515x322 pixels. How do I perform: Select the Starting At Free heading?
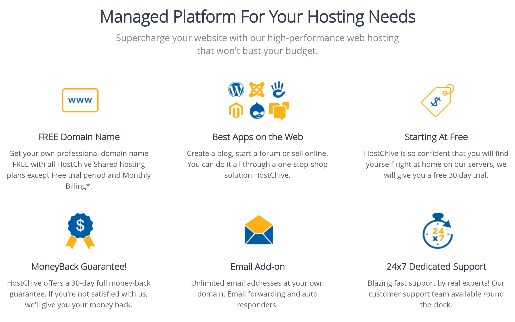click(436, 137)
